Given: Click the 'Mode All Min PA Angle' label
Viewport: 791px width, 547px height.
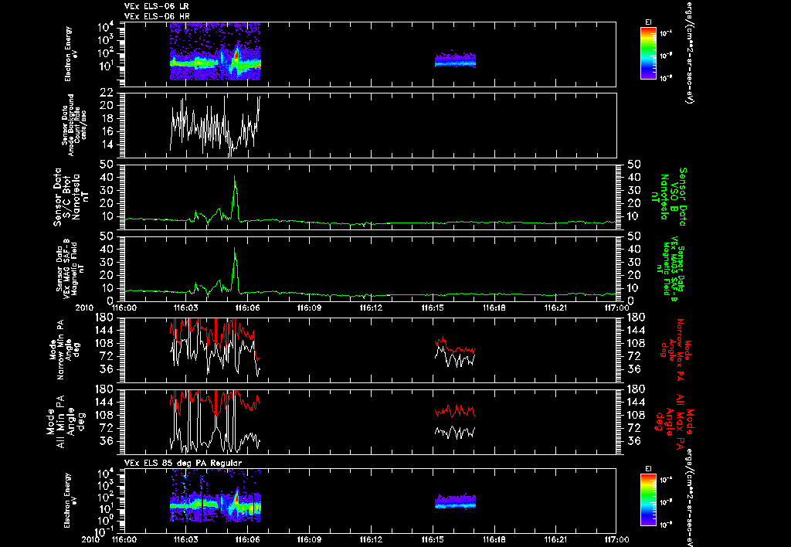Looking at the screenshot, I should 66,421.
